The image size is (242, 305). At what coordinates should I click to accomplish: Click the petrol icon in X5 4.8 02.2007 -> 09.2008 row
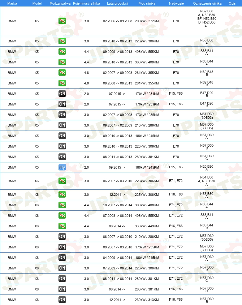62,73
